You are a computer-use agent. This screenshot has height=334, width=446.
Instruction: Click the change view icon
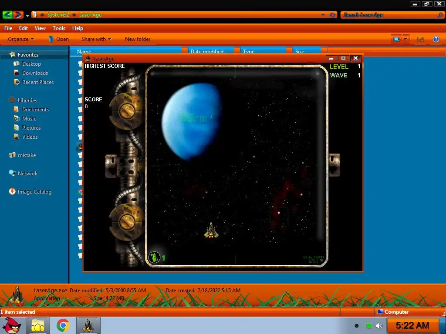click(396, 39)
